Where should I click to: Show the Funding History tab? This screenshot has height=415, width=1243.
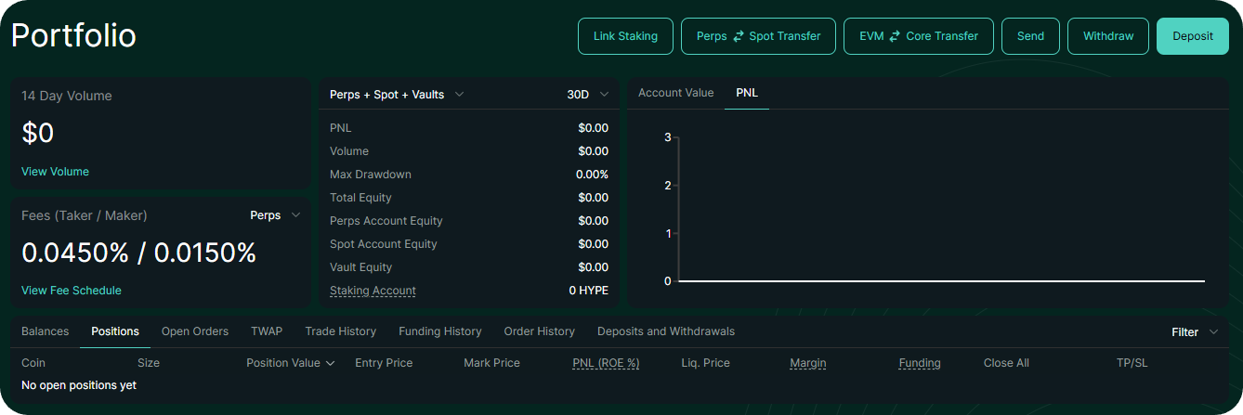pyautogui.click(x=440, y=331)
